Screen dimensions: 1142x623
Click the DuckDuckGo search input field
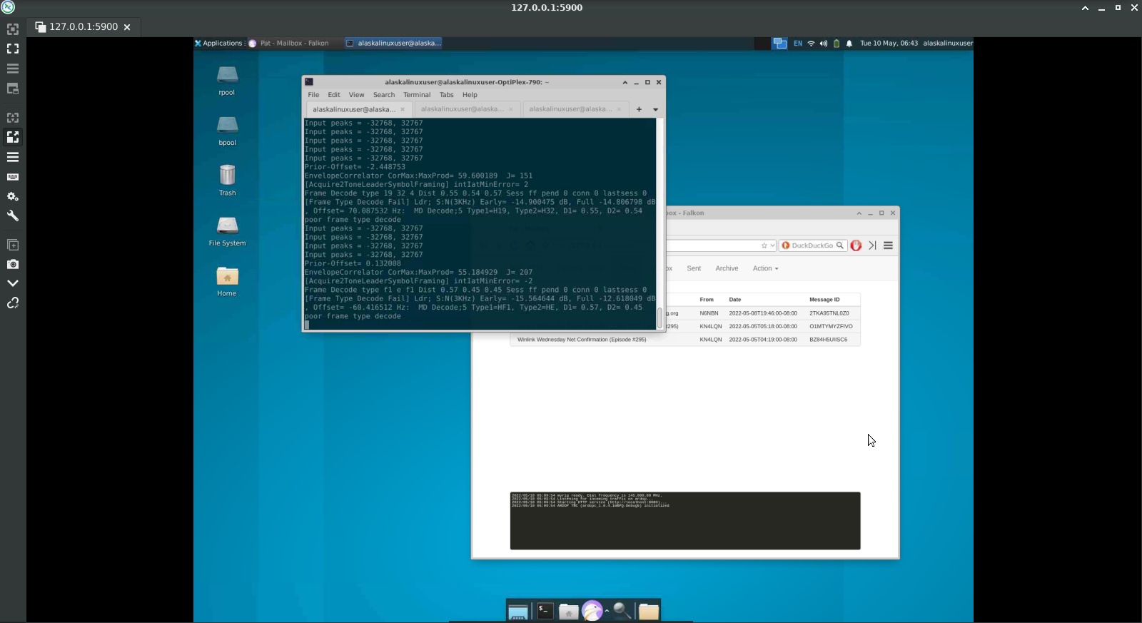(x=812, y=245)
